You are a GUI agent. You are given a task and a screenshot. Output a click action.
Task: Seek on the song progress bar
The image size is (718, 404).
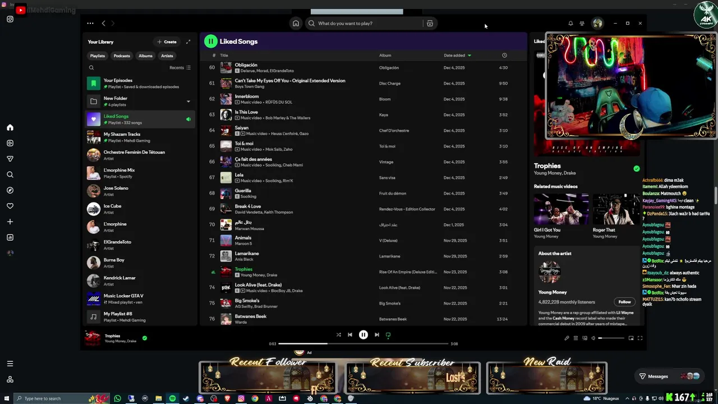(363, 343)
